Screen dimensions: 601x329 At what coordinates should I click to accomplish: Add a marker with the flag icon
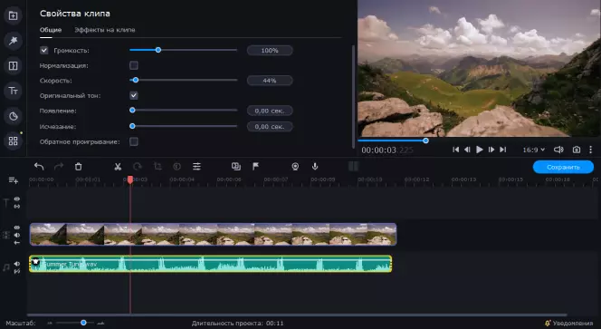coord(255,166)
